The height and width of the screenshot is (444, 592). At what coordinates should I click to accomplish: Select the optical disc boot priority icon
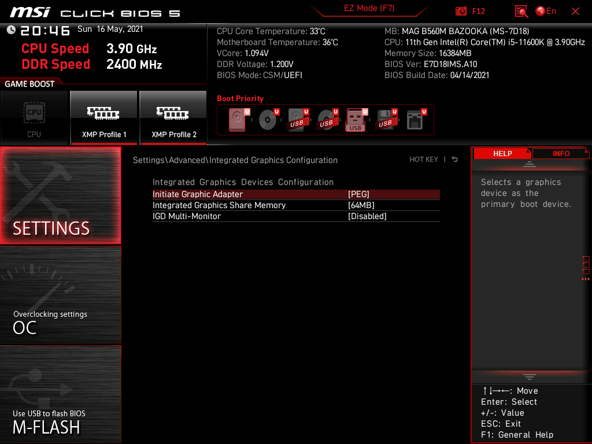tap(268, 120)
